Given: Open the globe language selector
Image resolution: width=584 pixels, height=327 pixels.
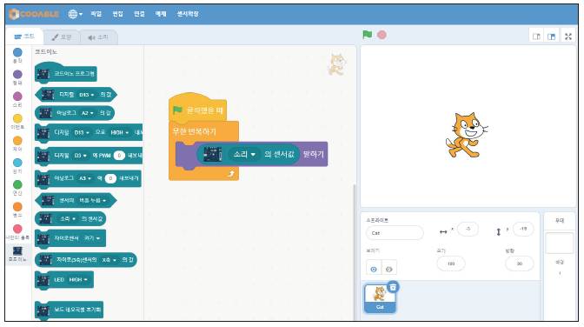Looking at the screenshot, I should point(75,14).
